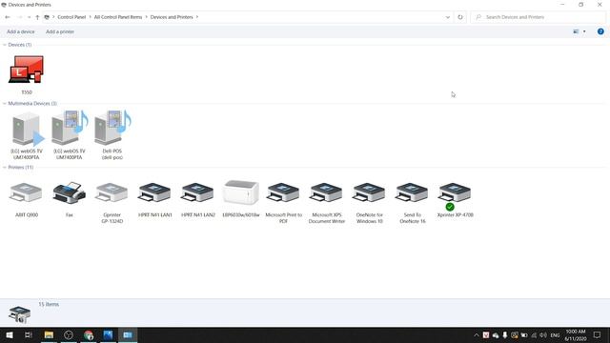Go back using the Back arrow
The width and height of the screenshot is (610, 343).
pyautogui.click(x=8, y=17)
